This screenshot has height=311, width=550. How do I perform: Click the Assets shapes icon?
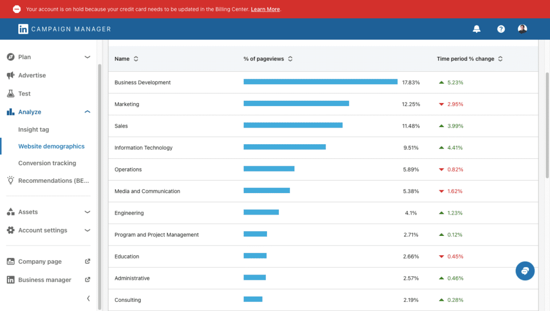(11, 212)
